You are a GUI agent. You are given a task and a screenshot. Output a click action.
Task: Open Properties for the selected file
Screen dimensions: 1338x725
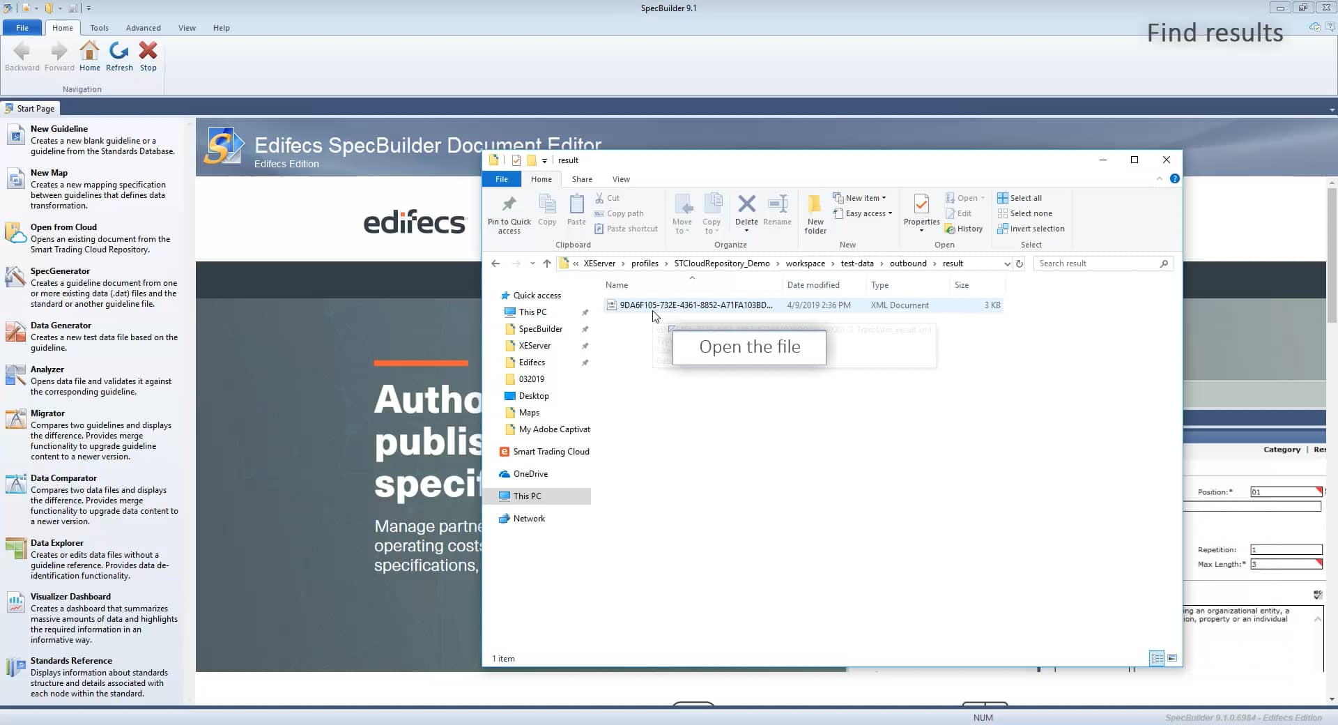921,213
